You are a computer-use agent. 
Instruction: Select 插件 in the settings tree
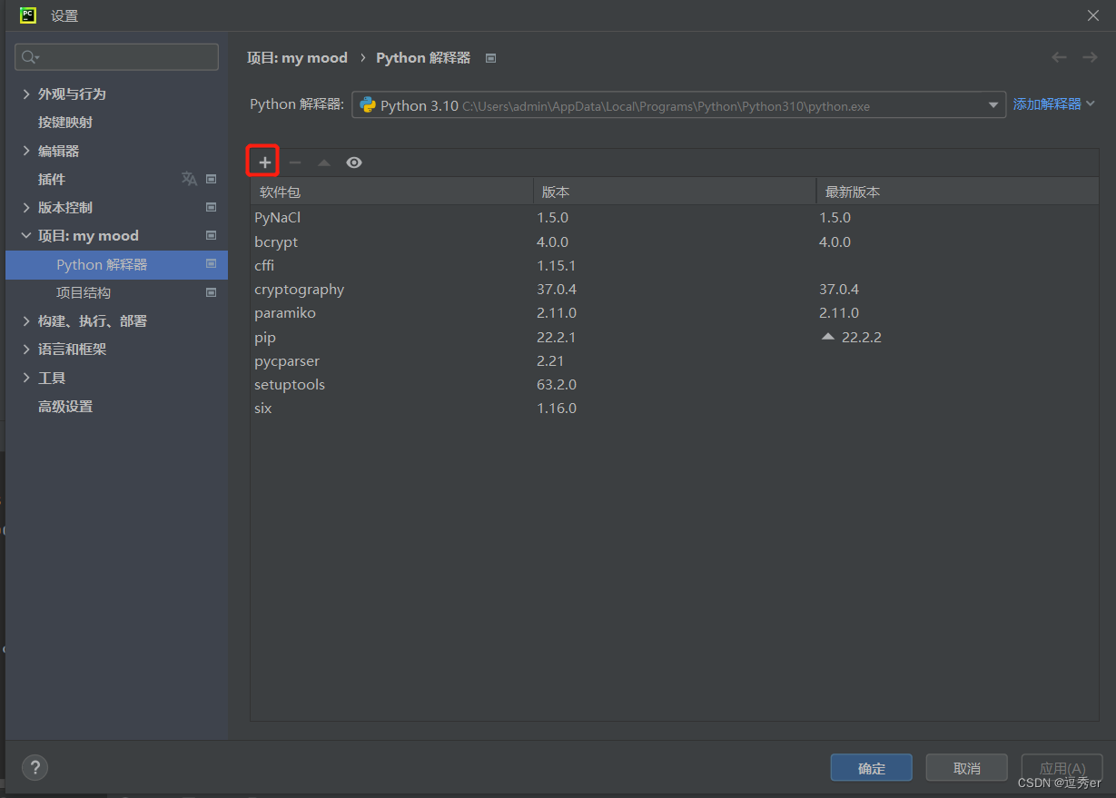pos(52,180)
